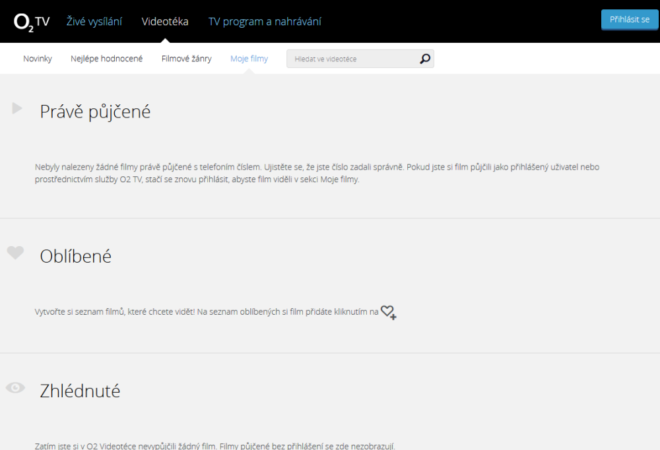Go to TV program a nahrávání
This screenshot has height=450, width=660.
(265, 22)
